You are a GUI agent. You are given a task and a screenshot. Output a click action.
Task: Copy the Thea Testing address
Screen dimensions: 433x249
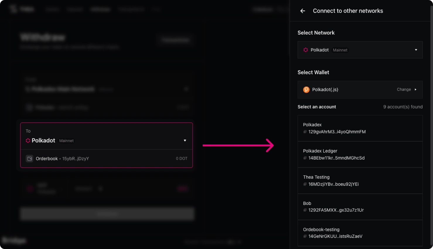(305, 184)
